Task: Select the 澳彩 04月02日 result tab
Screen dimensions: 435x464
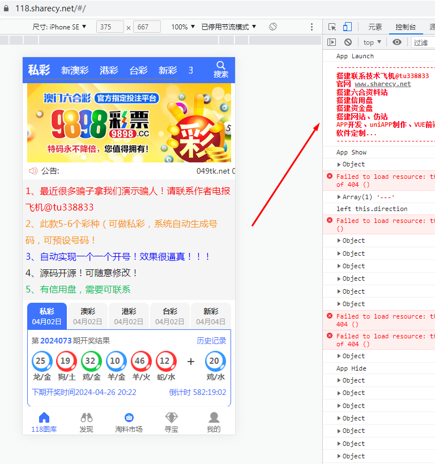Action: tap(88, 316)
